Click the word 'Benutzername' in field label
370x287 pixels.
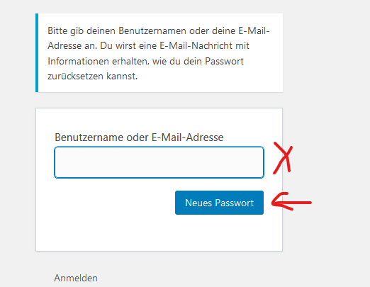pos(89,137)
